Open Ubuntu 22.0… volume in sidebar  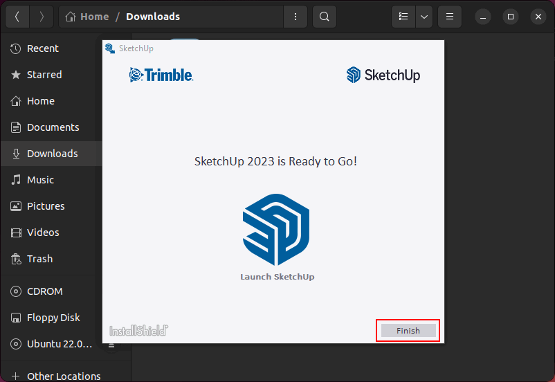[x=51, y=344]
